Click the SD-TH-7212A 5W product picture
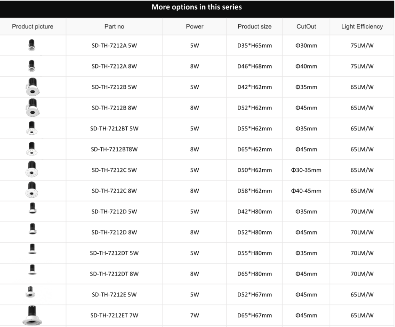The height and width of the screenshot is (327, 395). 32,45
